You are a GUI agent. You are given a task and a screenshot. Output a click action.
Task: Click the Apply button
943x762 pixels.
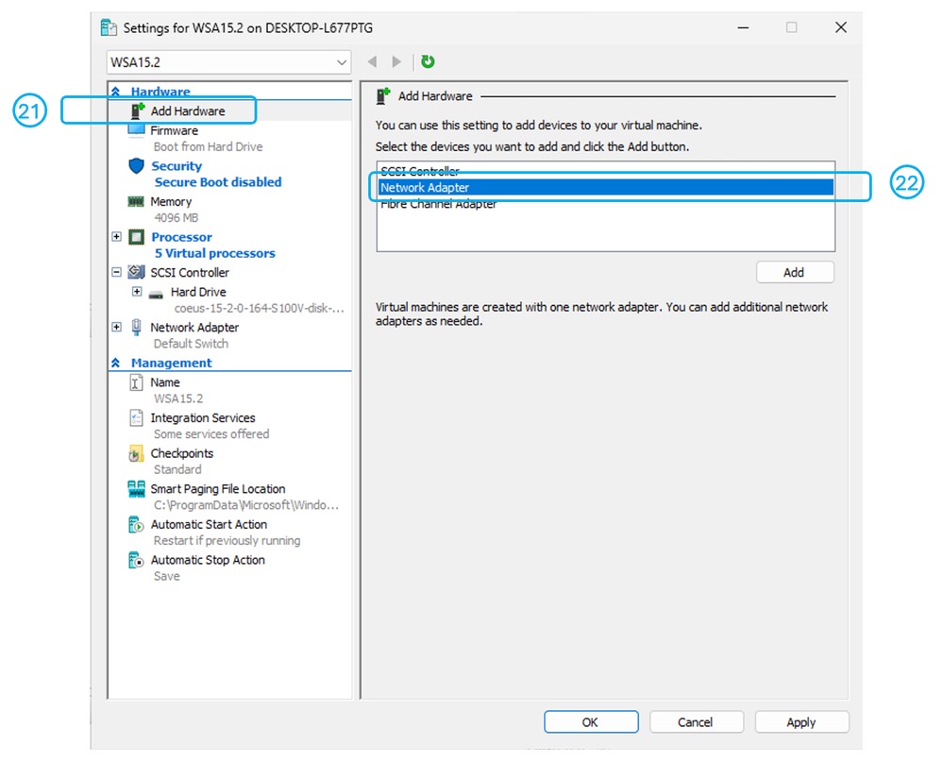pos(801,721)
